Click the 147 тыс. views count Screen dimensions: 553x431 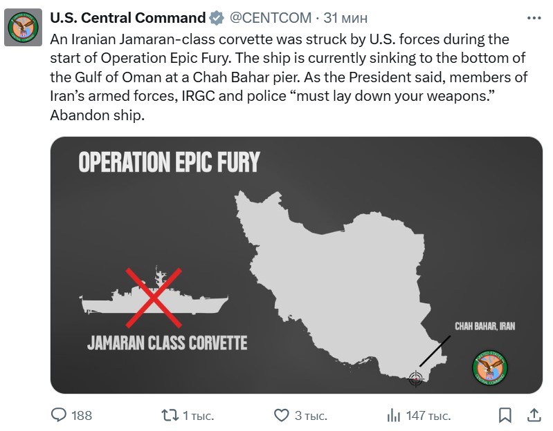[428, 415]
